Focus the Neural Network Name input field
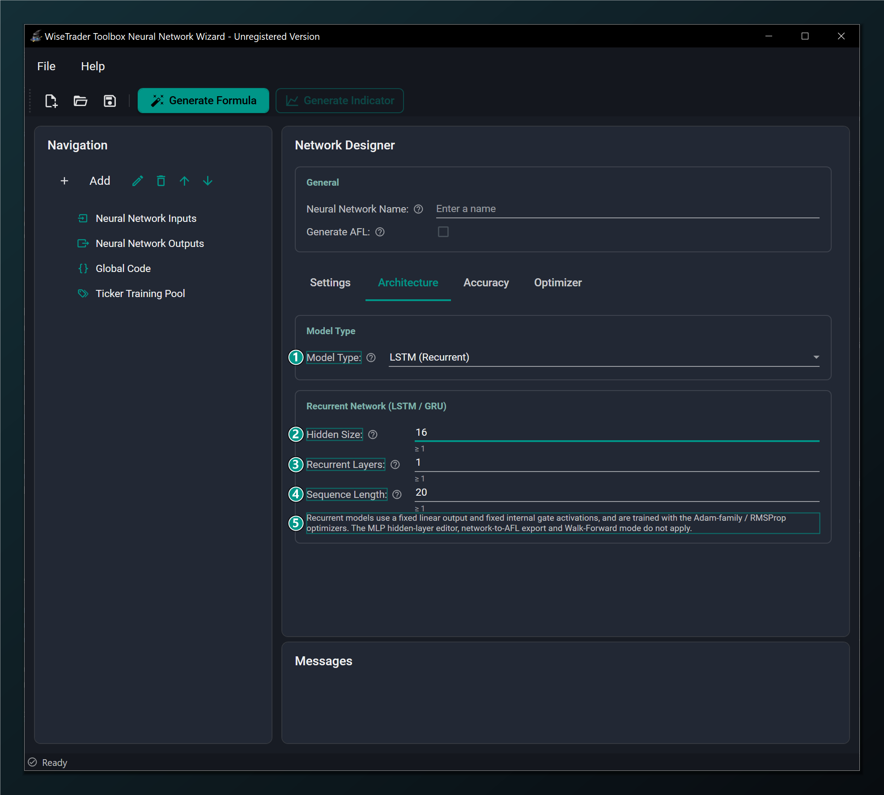Screen dimensions: 884x795 pyautogui.click(x=628, y=209)
